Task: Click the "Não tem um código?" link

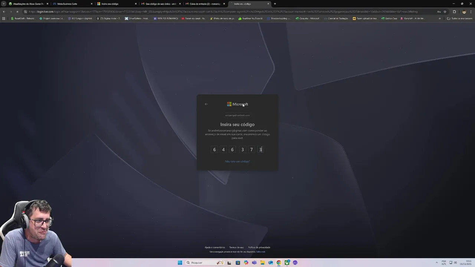Action: (237, 161)
